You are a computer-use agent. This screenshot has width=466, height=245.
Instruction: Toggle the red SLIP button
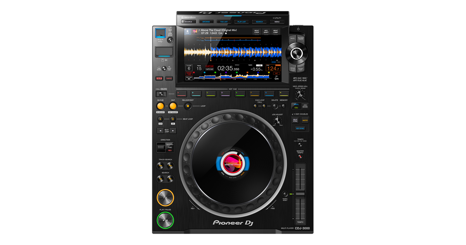(160, 78)
